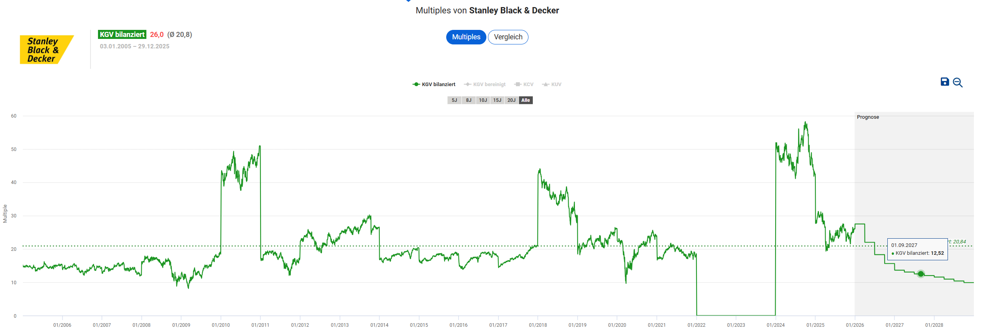Click the save chart floppy disk icon

pos(944,82)
